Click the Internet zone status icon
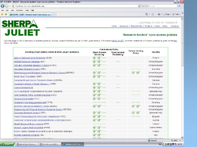The height and width of the screenshot is (147, 197). click(149, 140)
